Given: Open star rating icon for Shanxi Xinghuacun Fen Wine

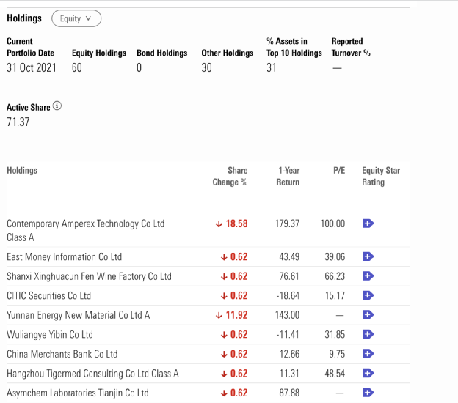Looking at the screenshot, I should pos(368,276).
